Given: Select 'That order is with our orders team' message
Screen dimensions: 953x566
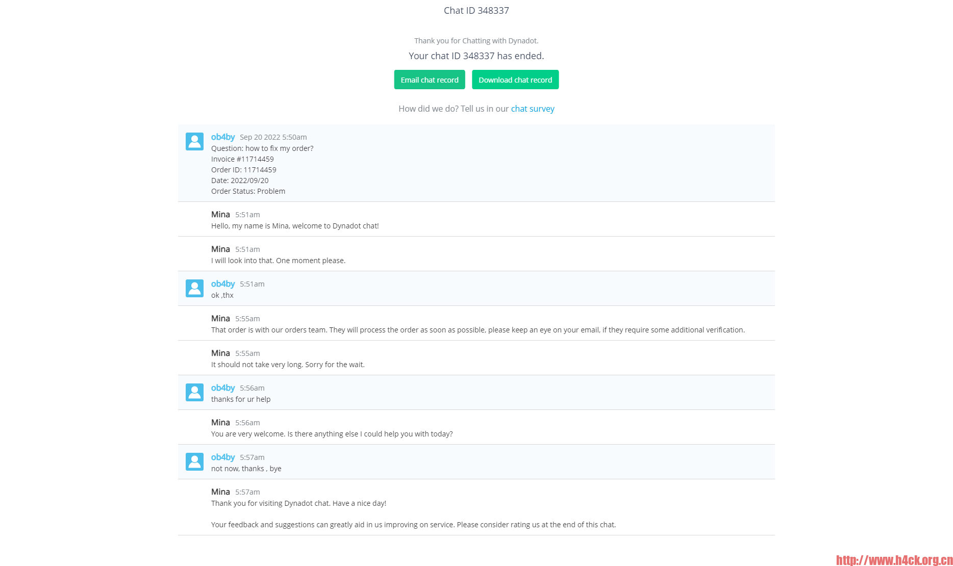Looking at the screenshot, I should tap(478, 330).
